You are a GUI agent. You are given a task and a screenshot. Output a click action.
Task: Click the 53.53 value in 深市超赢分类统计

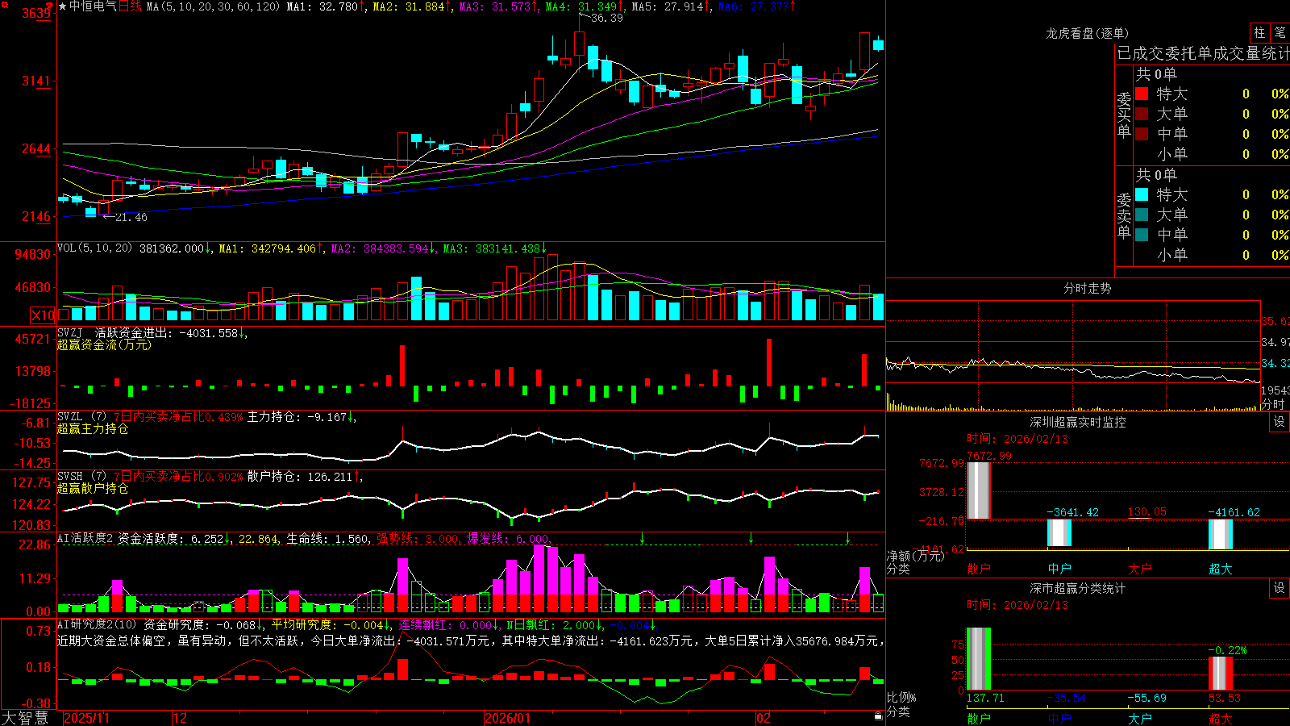[1225, 698]
